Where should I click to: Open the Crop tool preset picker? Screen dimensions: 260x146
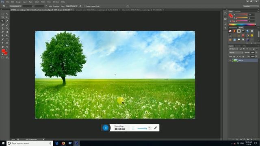[x=5, y=6]
